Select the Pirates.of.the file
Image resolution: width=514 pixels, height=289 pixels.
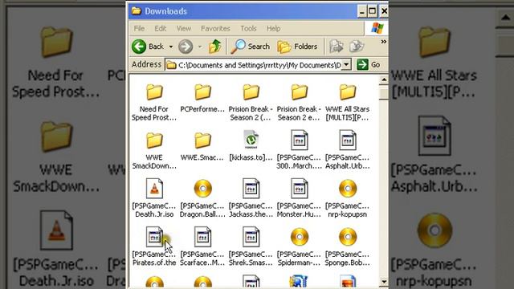point(154,246)
